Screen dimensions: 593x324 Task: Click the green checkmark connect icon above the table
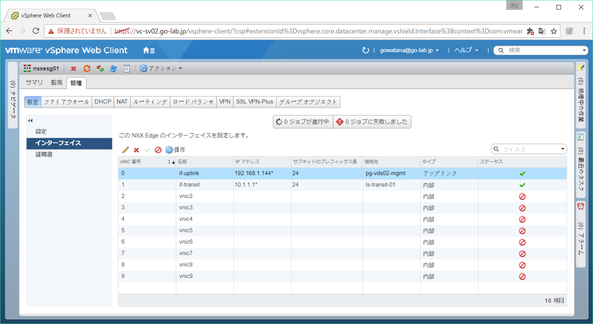click(x=147, y=150)
